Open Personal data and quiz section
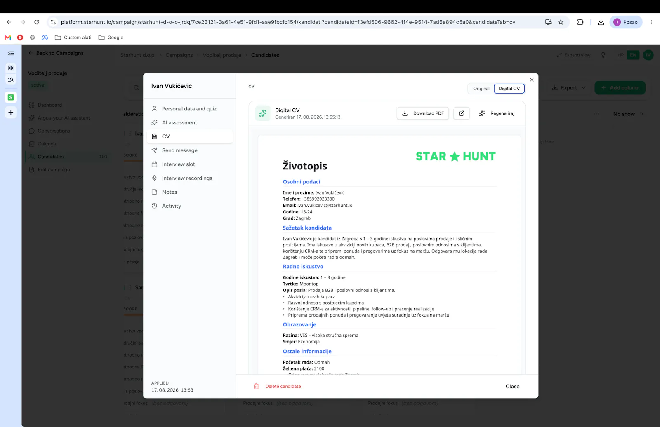 [190, 109]
